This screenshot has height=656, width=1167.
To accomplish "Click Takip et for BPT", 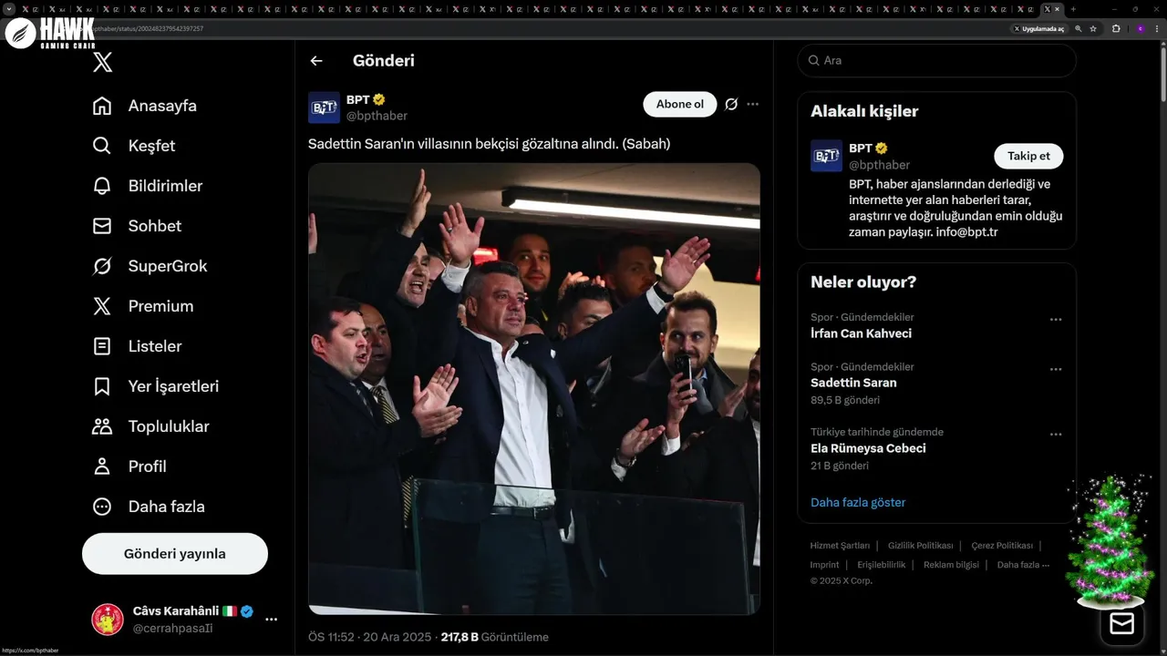I will [1028, 156].
